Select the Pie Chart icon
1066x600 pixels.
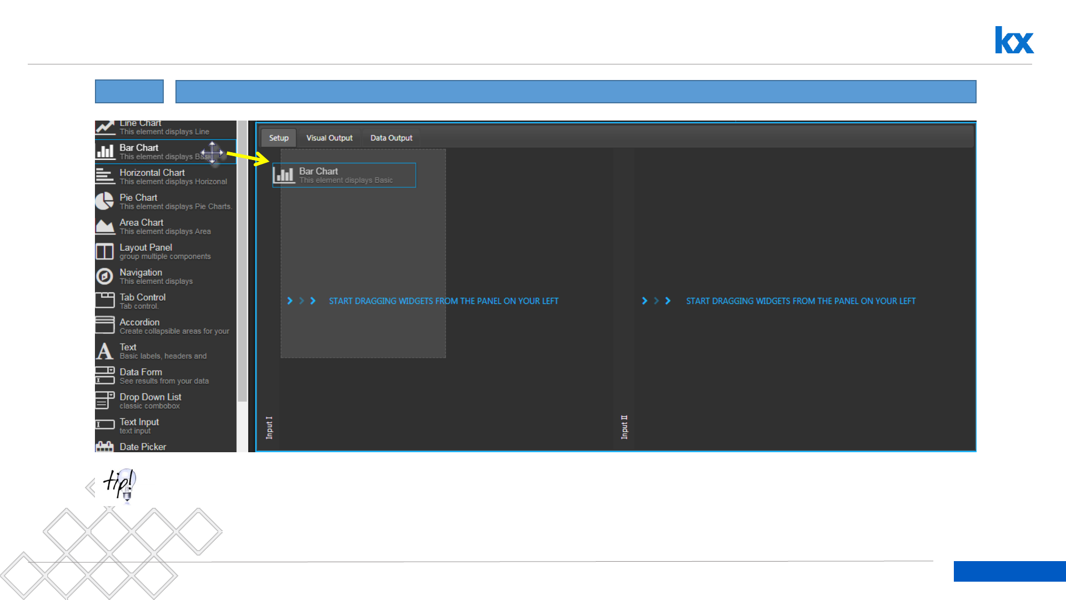point(104,201)
